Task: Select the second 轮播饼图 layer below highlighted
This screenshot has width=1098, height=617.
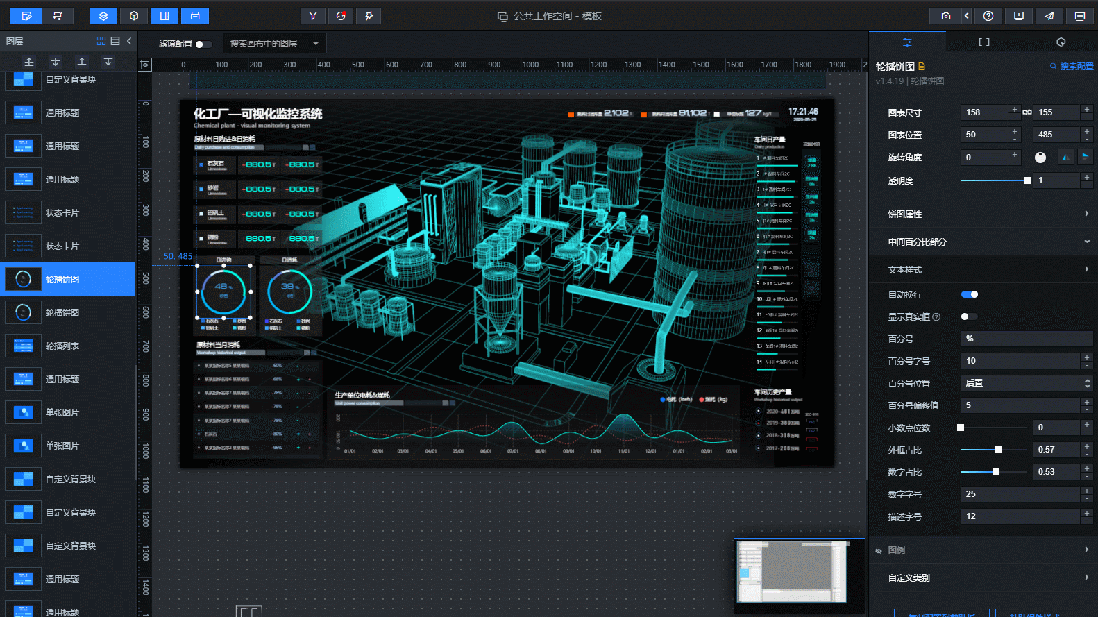Action: tap(68, 312)
